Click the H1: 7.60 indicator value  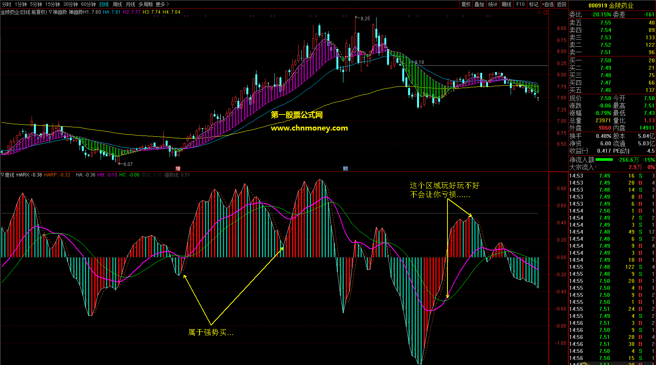92,12
